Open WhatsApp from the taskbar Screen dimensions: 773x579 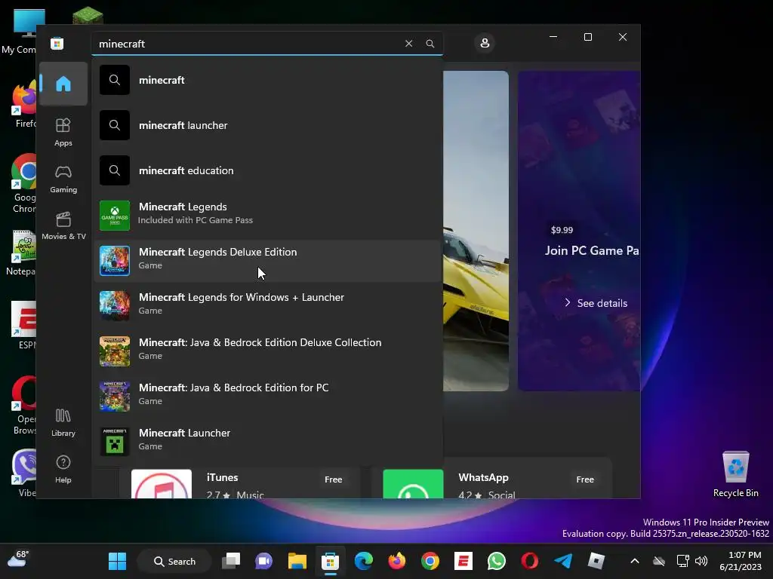coord(497,561)
